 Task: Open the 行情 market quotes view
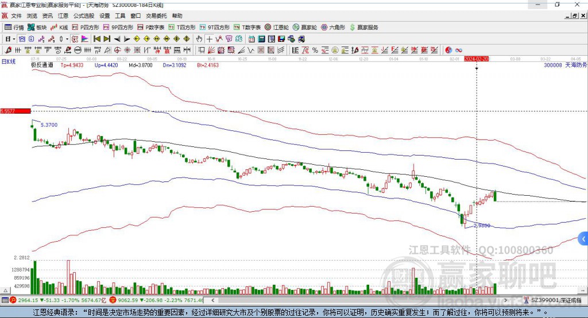(14, 28)
